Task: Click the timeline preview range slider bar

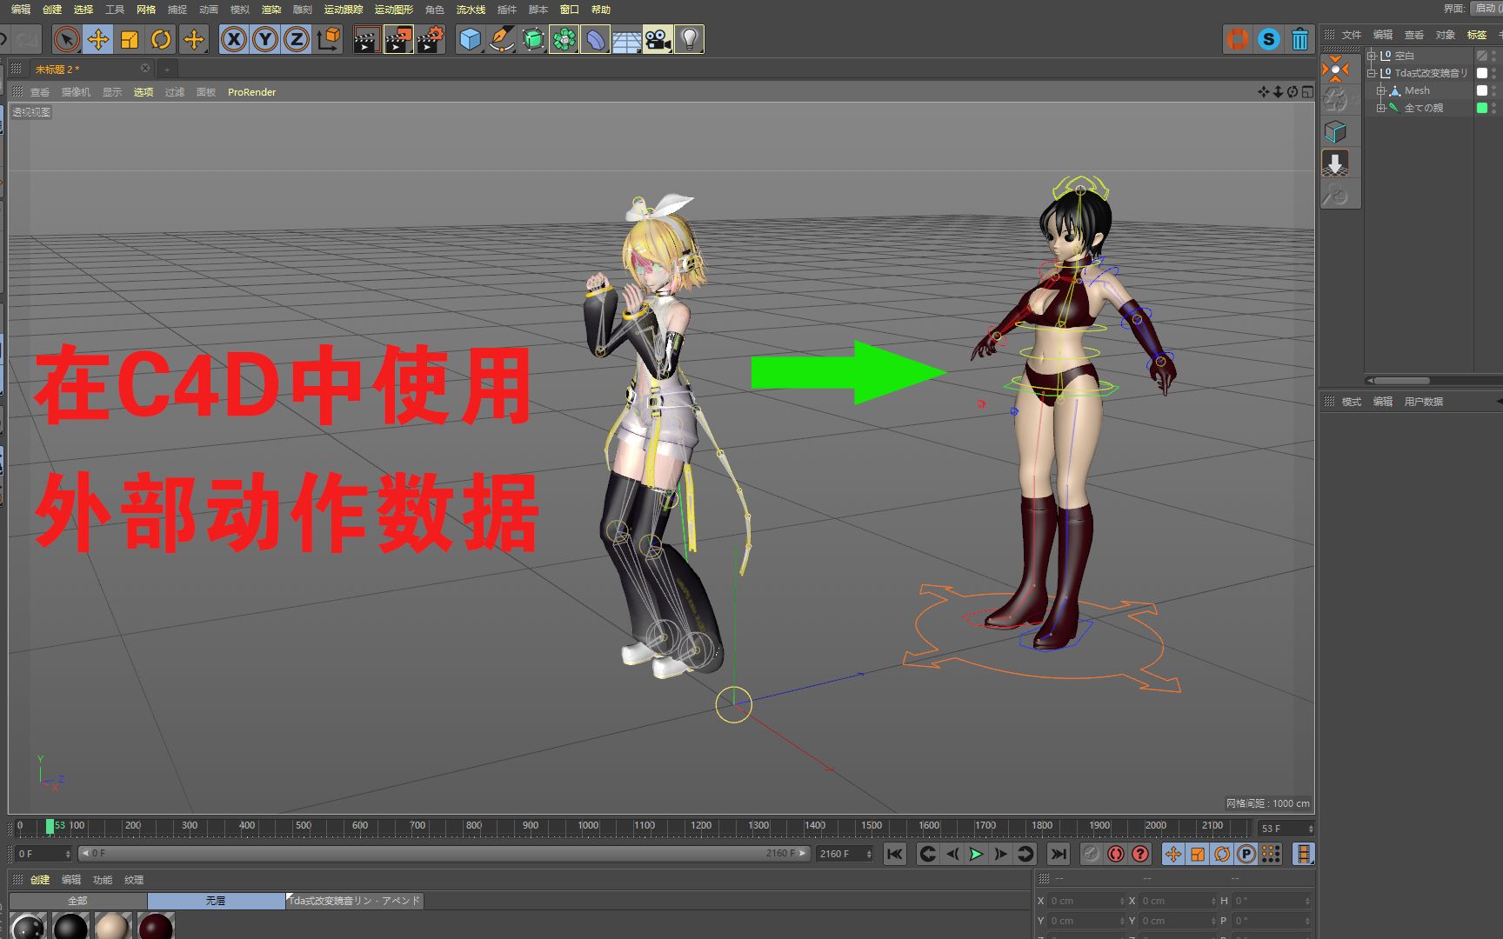Action: 444,854
